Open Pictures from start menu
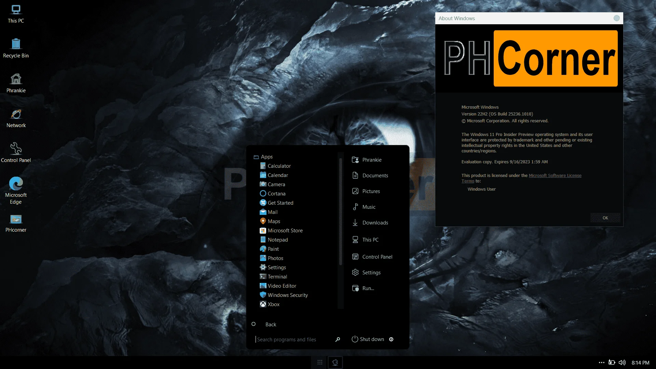 coord(366,191)
